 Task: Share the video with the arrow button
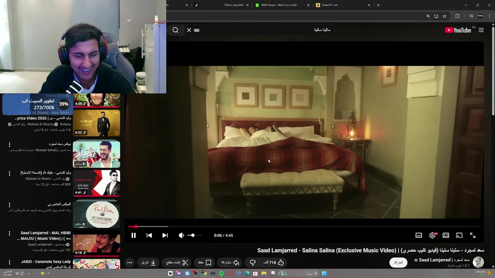(230, 263)
